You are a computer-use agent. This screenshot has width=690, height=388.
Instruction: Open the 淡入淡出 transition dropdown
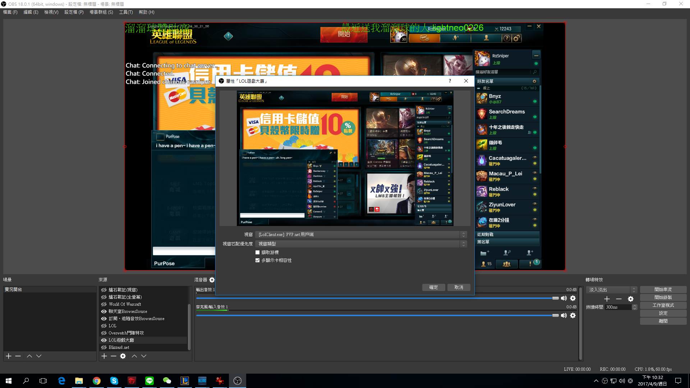click(611, 290)
